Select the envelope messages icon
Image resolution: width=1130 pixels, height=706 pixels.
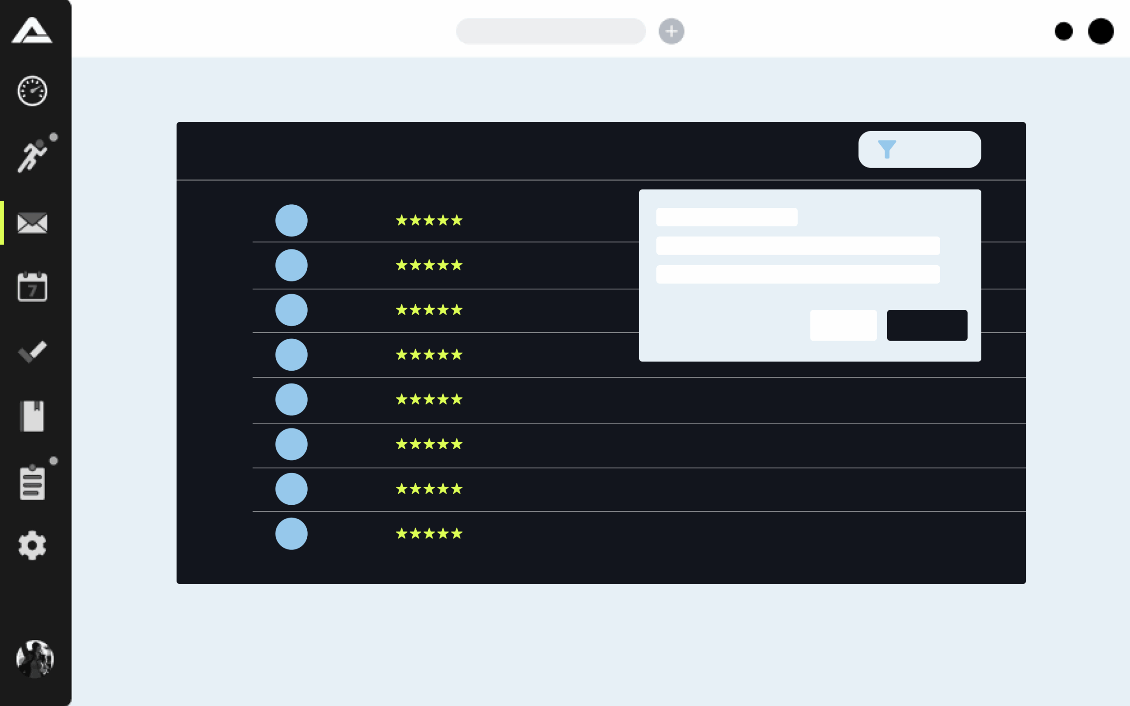[x=32, y=223]
